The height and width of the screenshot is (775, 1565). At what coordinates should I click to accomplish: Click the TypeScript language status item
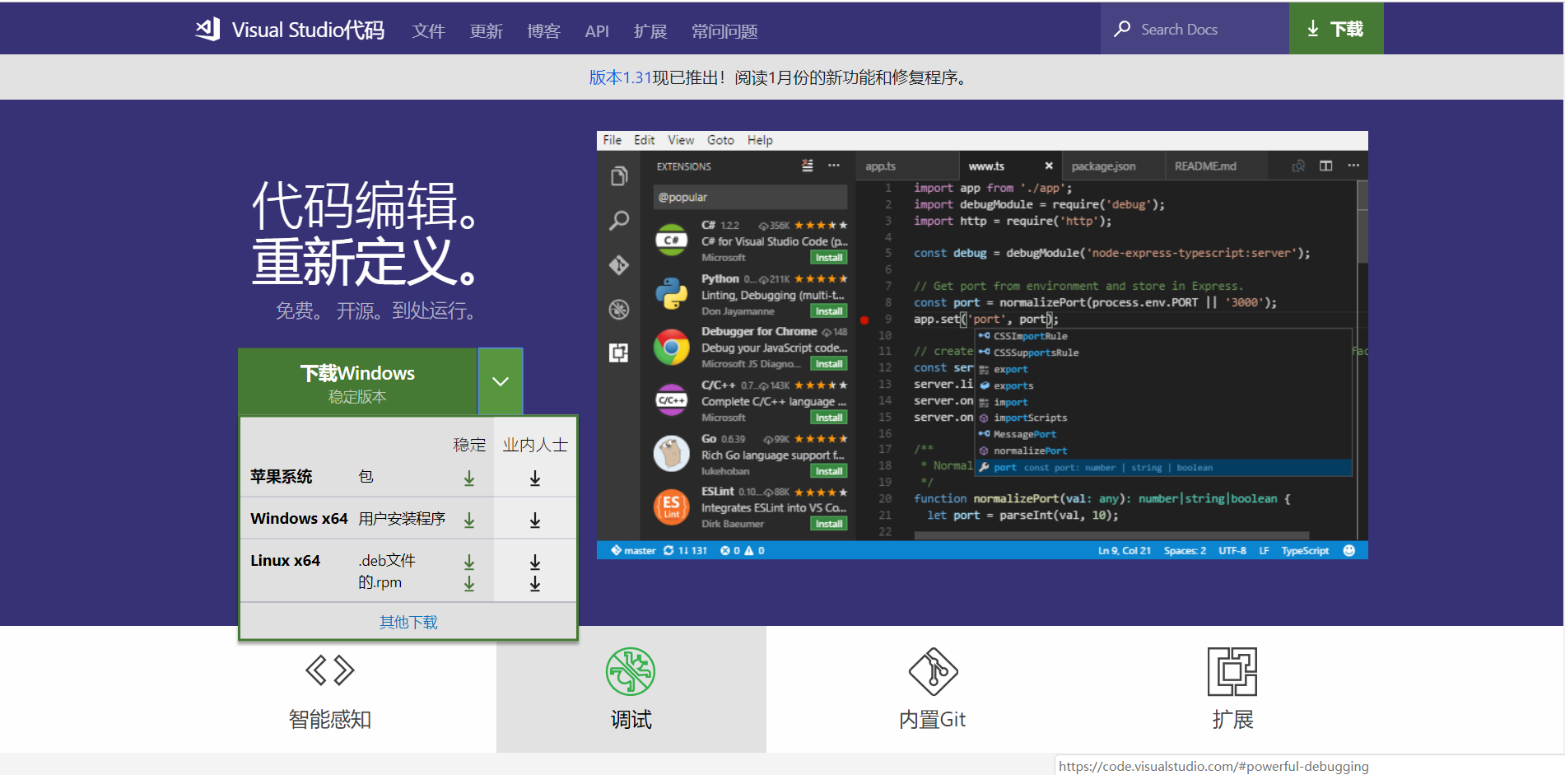(x=1305, y=550)
